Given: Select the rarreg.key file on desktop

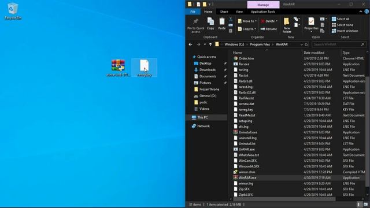Looking at the screenshot, I should [x=144, y=68].
